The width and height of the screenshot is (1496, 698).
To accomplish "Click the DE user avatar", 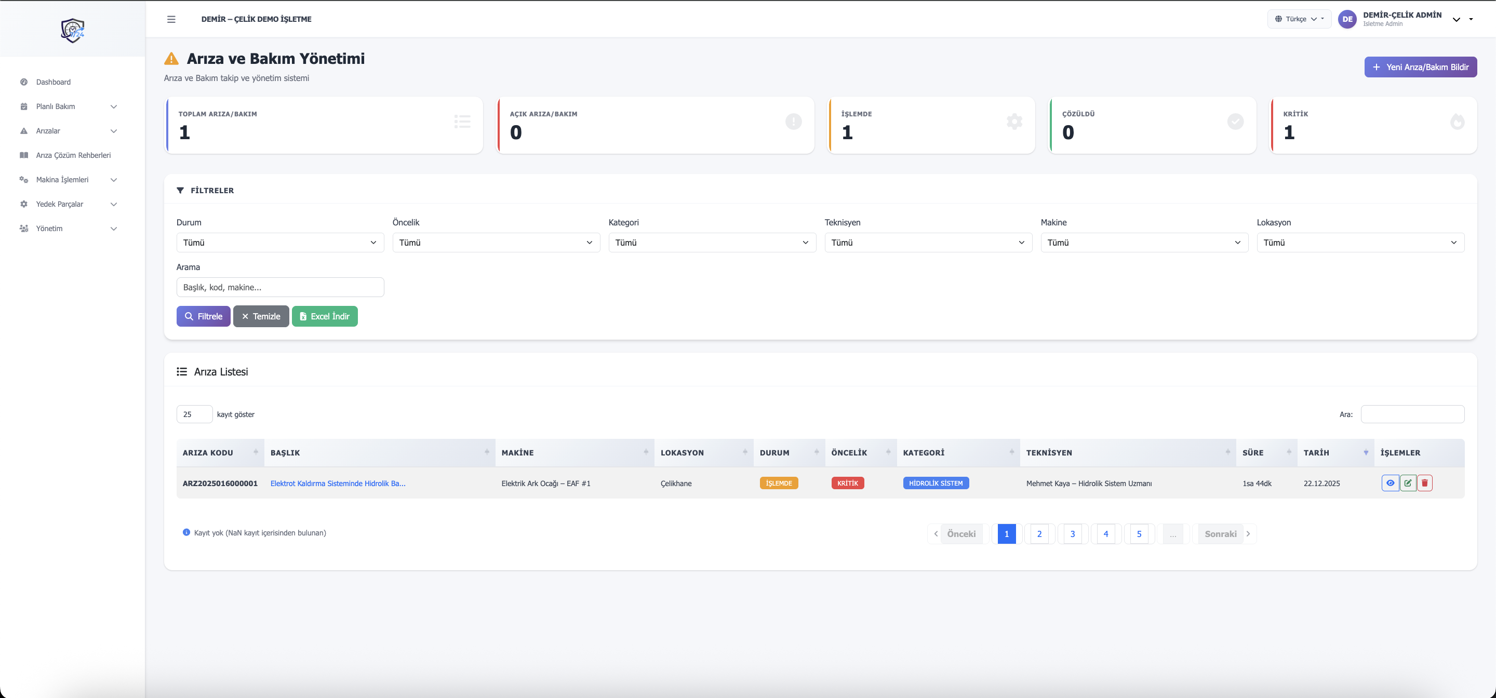I will click(1347, 19).
